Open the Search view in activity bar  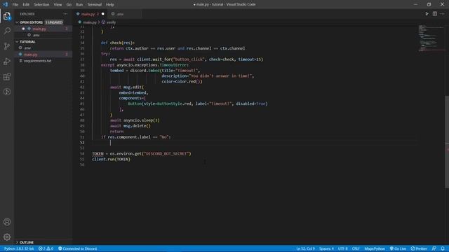point(7,31)
